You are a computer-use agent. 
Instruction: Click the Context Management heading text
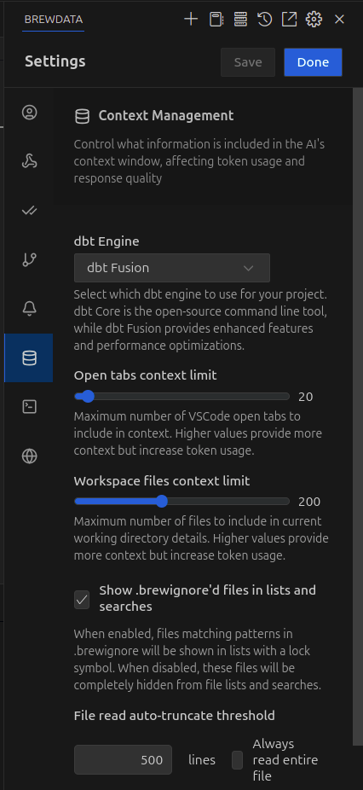tap(166, 116)
